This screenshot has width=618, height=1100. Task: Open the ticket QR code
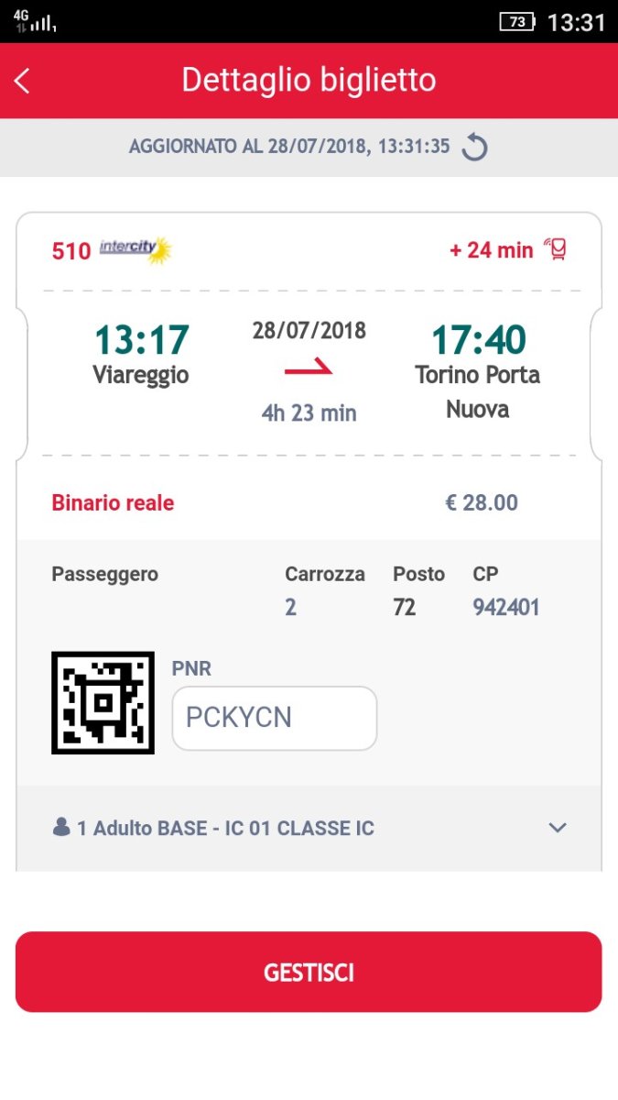(x=103, y=702)
